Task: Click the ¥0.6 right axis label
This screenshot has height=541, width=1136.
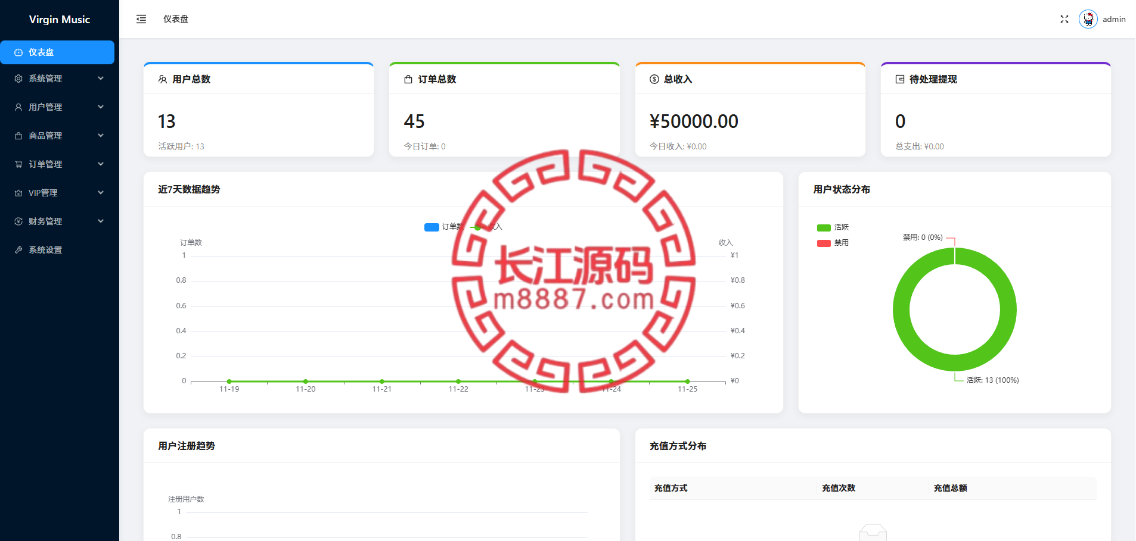Action: tap(738, 306)
